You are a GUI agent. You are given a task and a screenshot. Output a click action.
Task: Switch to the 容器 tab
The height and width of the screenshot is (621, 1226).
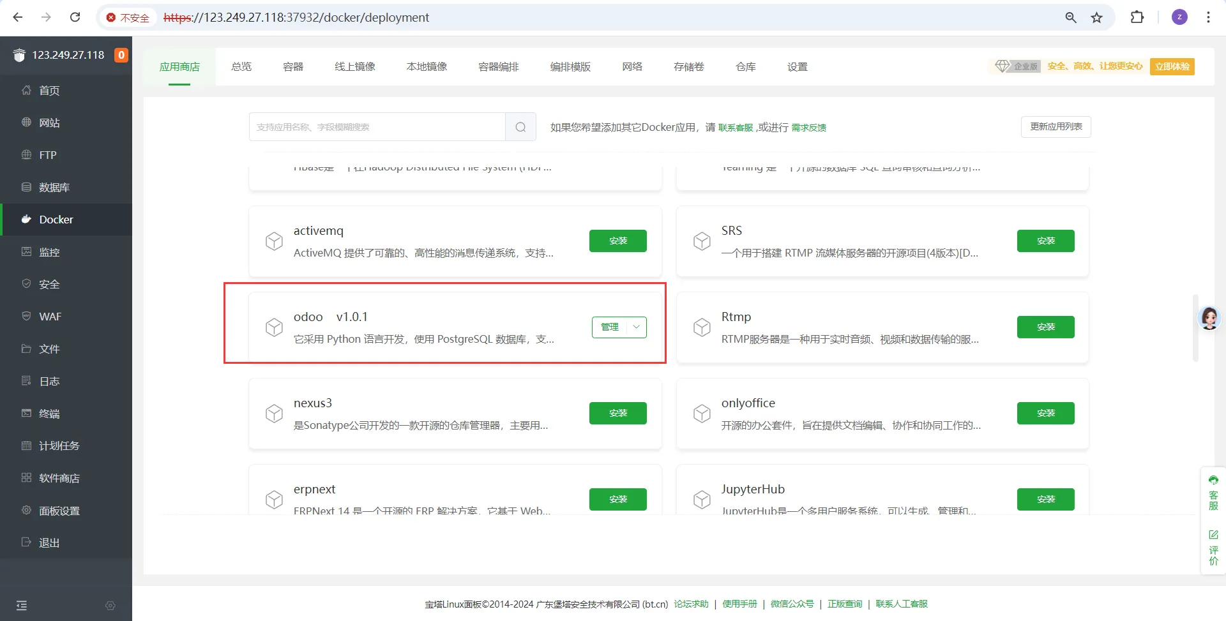(293, 66)
